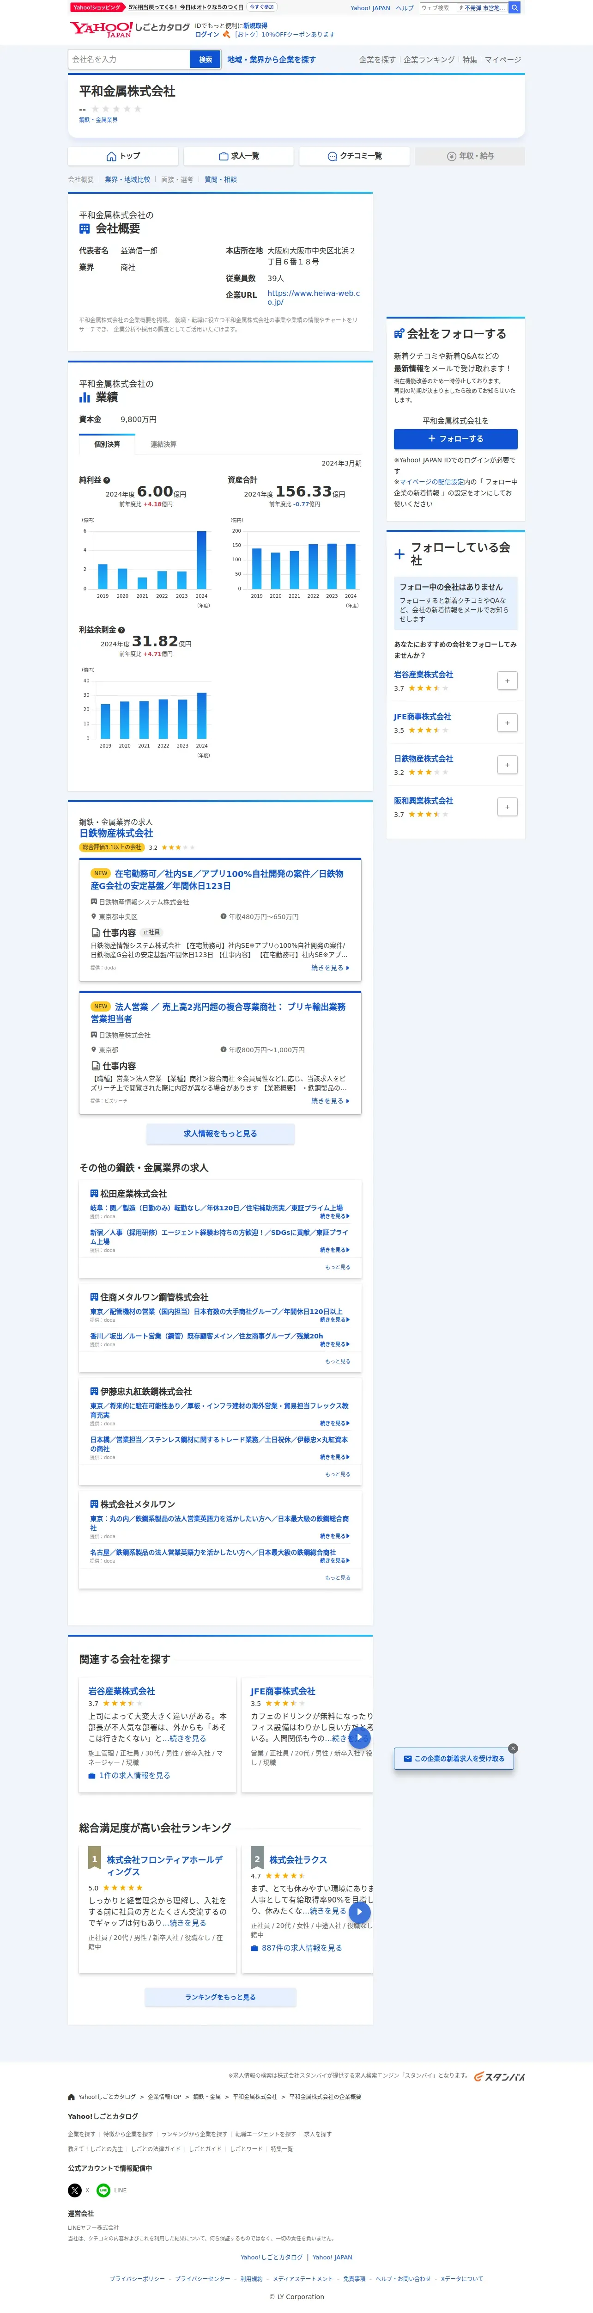The image size is (593, 2313).
Task: Click 求人情報をもっと見る button
Action: click(x=221, y=1134)
